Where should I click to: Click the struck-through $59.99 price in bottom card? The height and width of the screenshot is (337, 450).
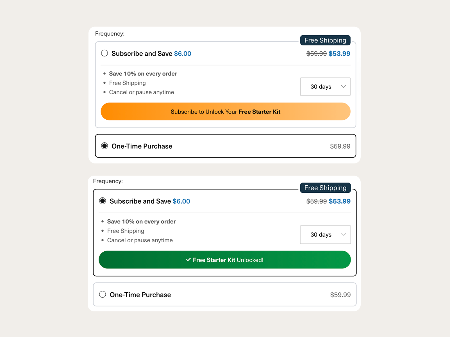(x=317, y=201)
